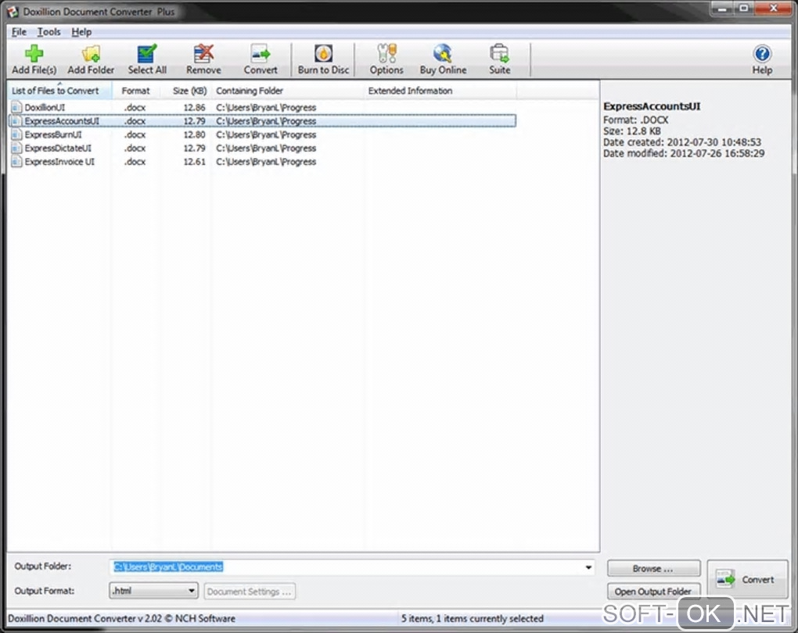Image resolution: width=798 pixels, height=633 pixels.
Task: Click the 12.86 size value
Action: (194, 107)
